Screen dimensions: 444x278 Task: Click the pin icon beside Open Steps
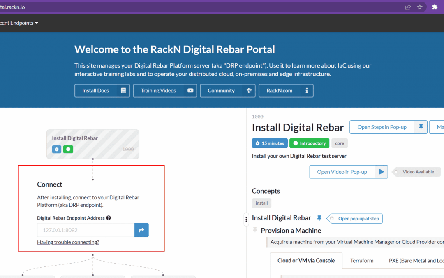pos(421,127)
